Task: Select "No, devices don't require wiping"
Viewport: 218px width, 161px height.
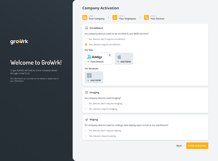Action: [x=86, y=130]
